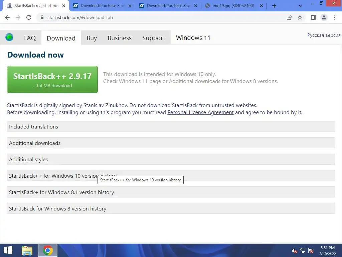The width and height of the screenshot is (342, 257).
Task: Expand Additional downloads section
Action: [171, 143]
